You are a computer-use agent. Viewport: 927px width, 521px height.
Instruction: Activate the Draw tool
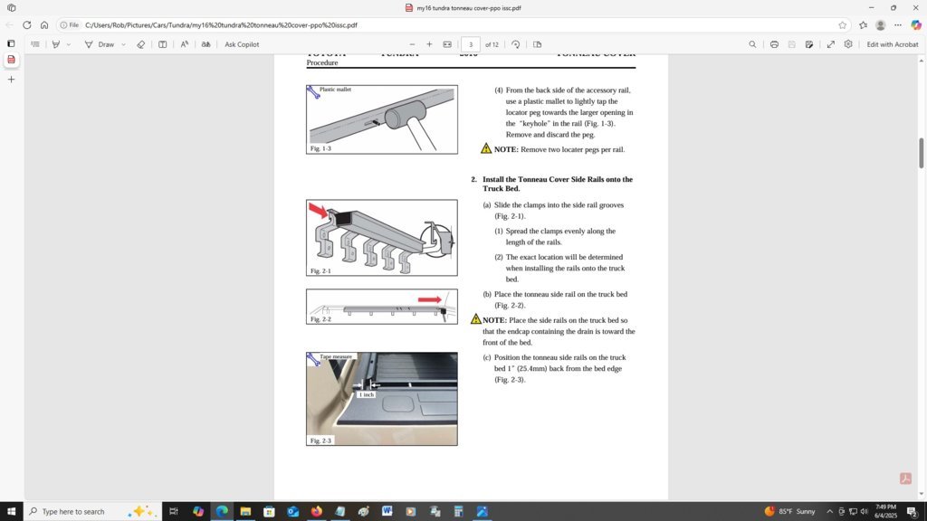tap(100, 44)
